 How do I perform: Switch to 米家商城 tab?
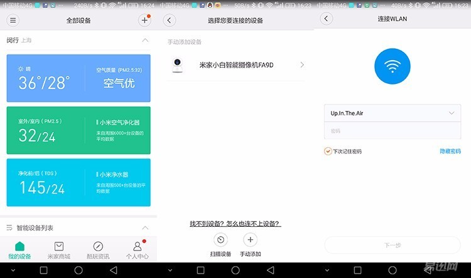pos(59,250)
